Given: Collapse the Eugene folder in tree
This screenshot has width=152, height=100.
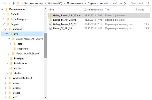Looking at the screenshot, I should coord(4,24).
